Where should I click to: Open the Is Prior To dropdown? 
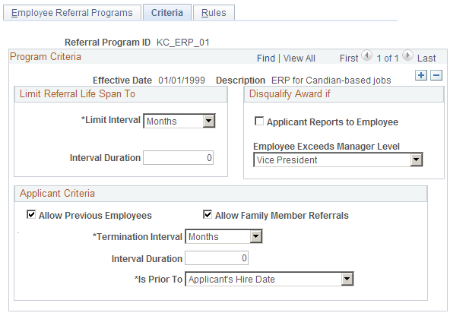269,279
